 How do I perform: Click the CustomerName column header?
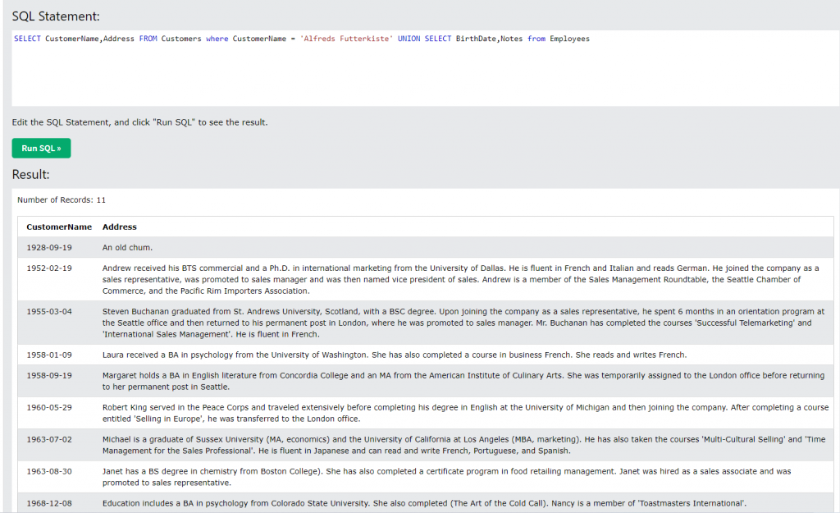pyautogui.click(x=59, y=227)
